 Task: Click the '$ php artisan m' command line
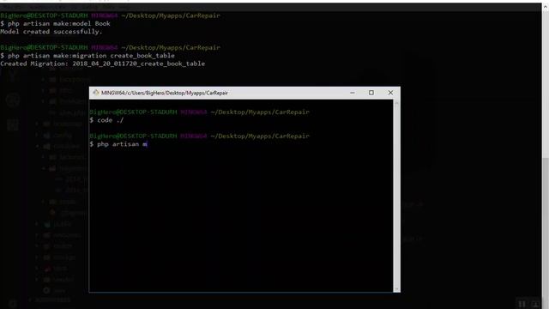[x=118, y=144]
